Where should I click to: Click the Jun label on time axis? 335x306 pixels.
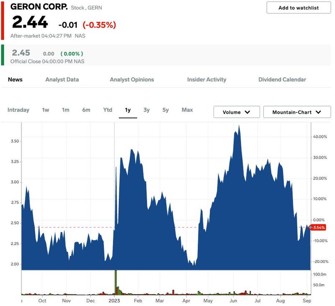[233, 301]
